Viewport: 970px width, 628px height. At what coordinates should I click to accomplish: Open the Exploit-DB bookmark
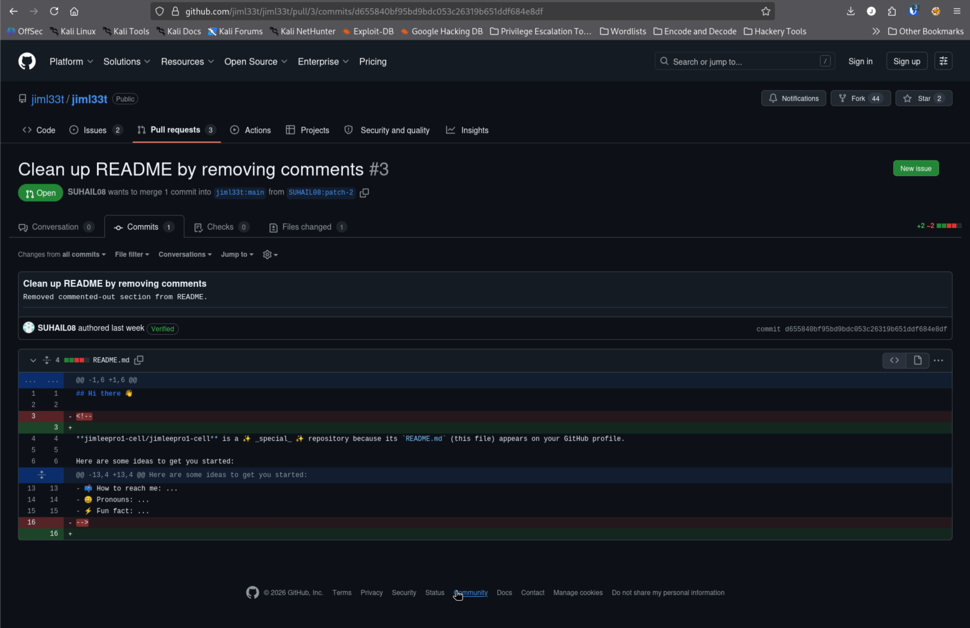tap(368, 31)
